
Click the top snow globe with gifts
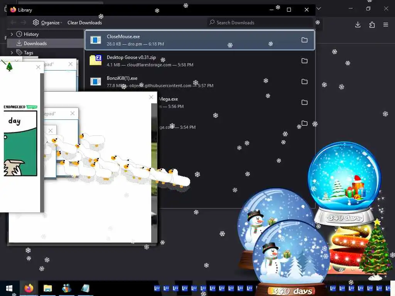point(344,184)
